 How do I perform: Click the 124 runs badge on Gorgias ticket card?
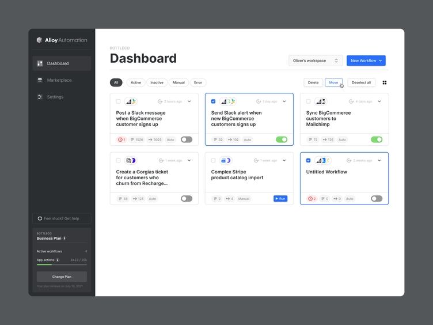138,199
